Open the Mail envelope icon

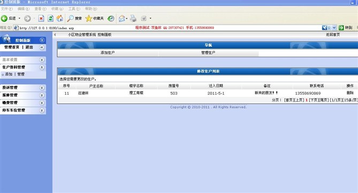coord(121,19)
